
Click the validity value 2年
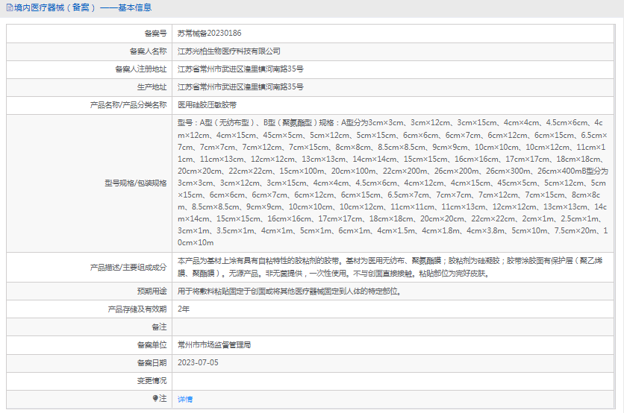pos(184,309)
